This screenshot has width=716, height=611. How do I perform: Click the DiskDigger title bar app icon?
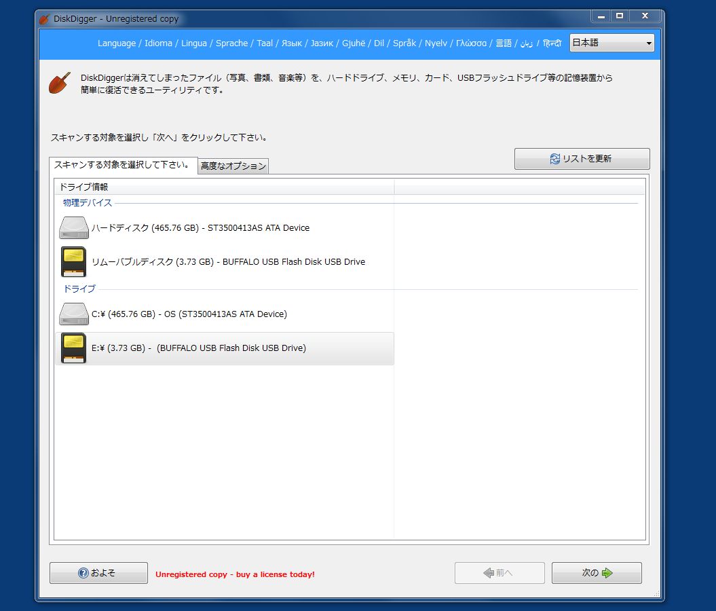(44, 19)
